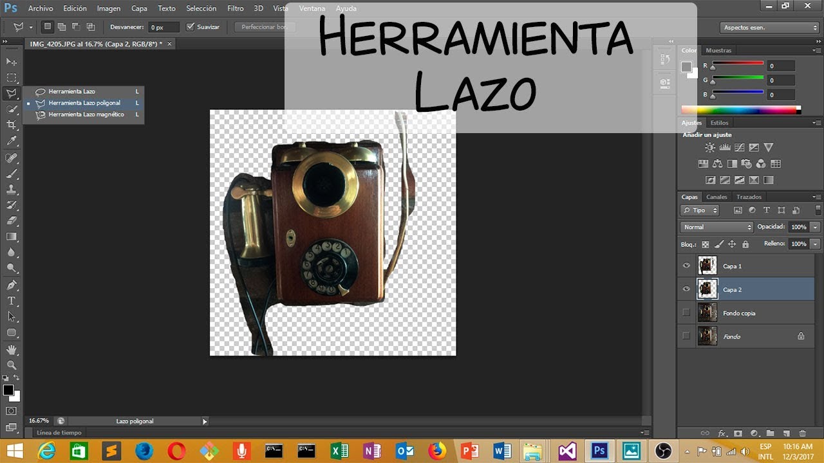Close the IMG_4205.JPG document tab
This screenshot has width=824, height=463.
click(169, 44)
